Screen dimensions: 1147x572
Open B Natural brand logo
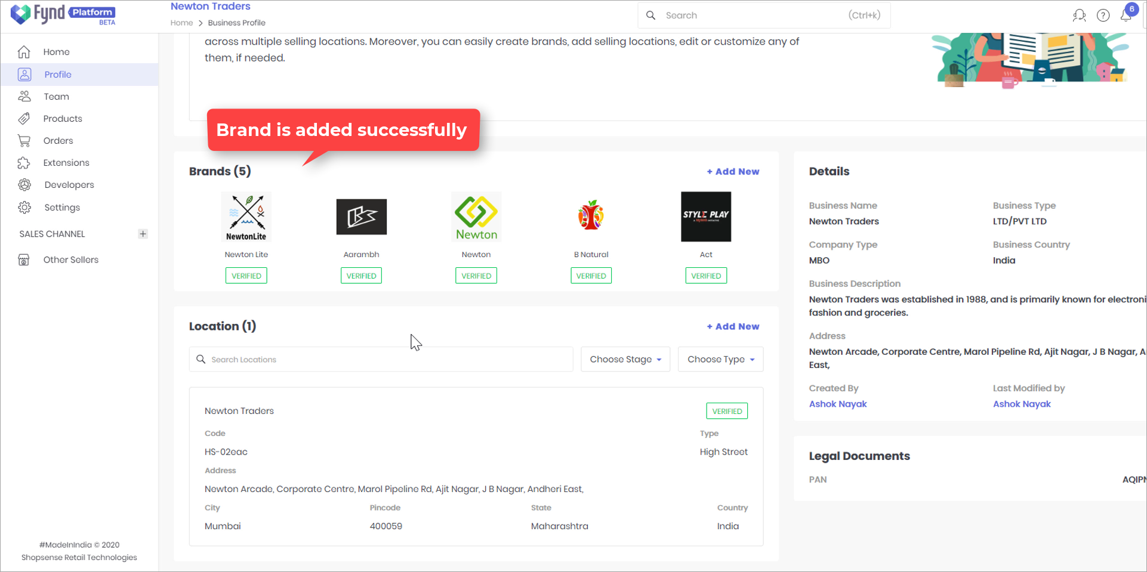click(x=591, y=215)
